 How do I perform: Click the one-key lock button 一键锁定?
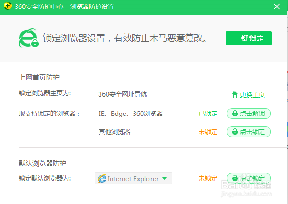click(249, 38)
